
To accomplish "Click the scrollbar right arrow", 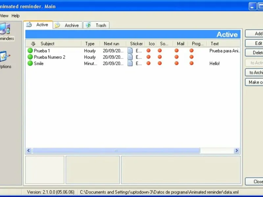I will coord(236,151).
